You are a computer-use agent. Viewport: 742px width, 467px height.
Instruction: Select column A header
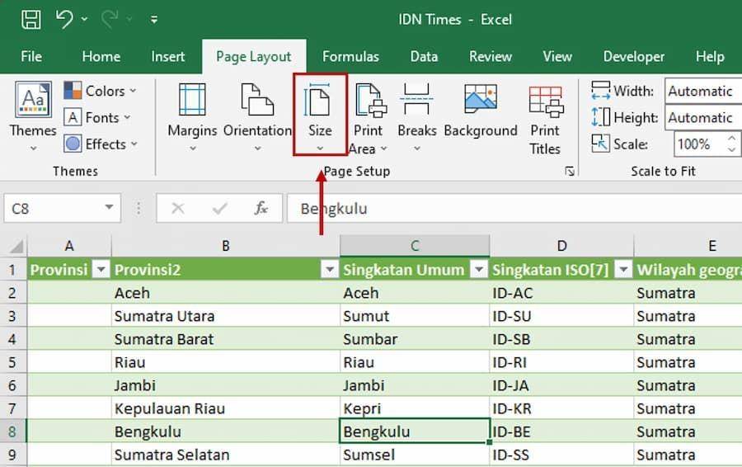point(69,246)
